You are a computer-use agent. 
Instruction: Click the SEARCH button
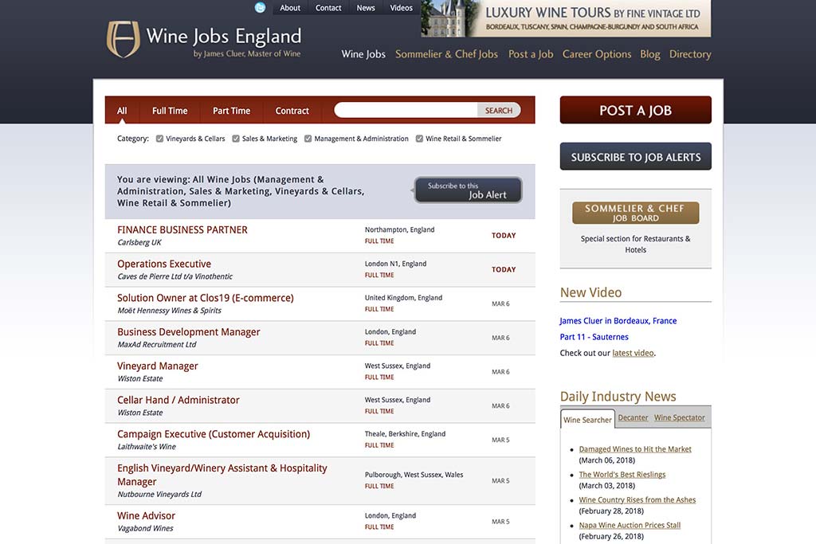point(499,110)
